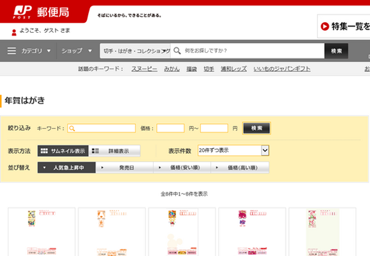
Task: Open the fifth postcard thumbnail with green background
Action: pos(323,232)
